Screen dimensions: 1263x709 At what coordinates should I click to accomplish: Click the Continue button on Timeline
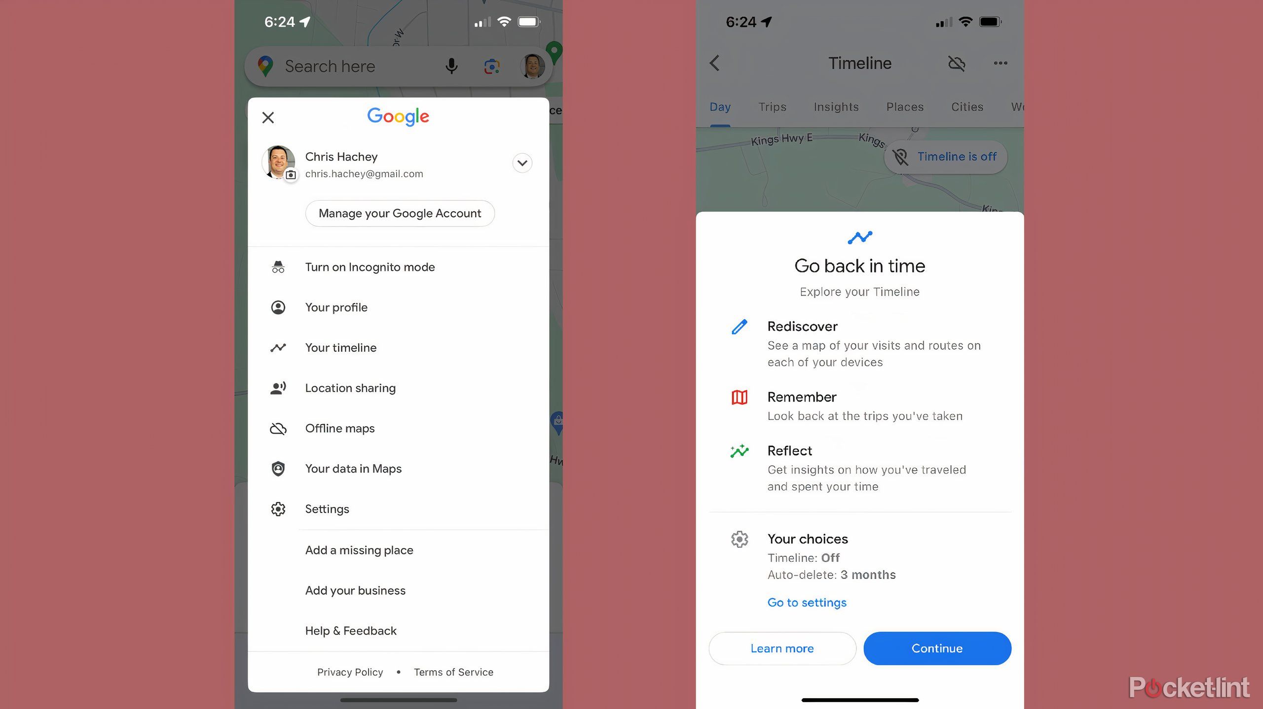(937, 648)
